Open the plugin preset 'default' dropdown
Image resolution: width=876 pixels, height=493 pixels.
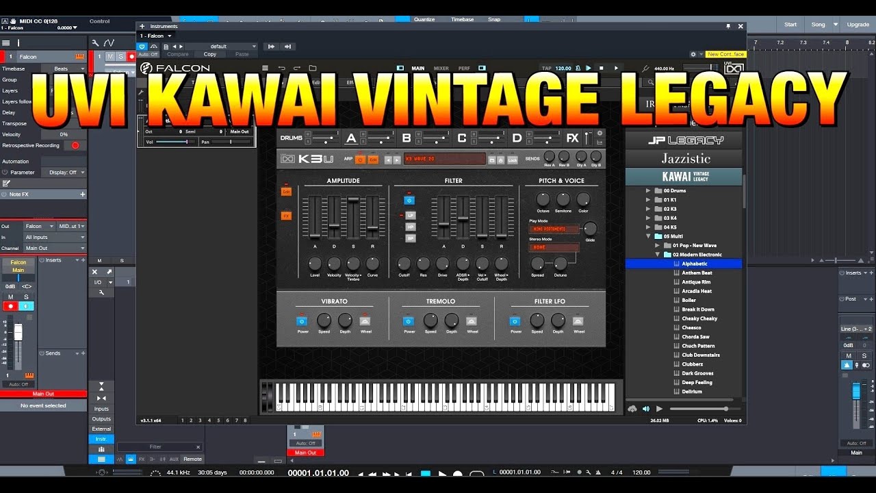pyautogui.click(x=223, y=47)
